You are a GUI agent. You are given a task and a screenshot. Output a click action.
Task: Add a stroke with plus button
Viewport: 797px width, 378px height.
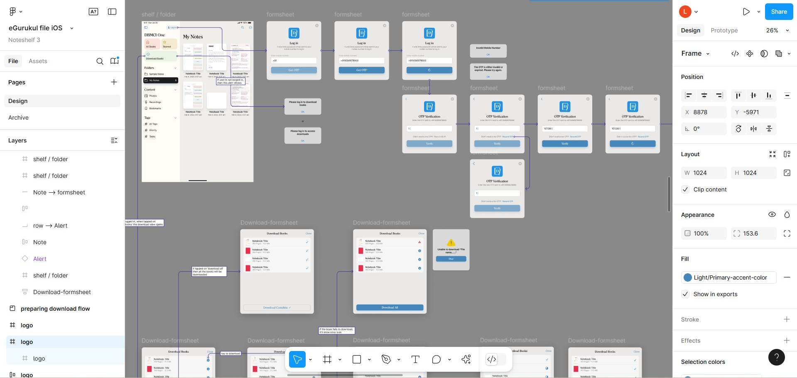tap(787, 319)
